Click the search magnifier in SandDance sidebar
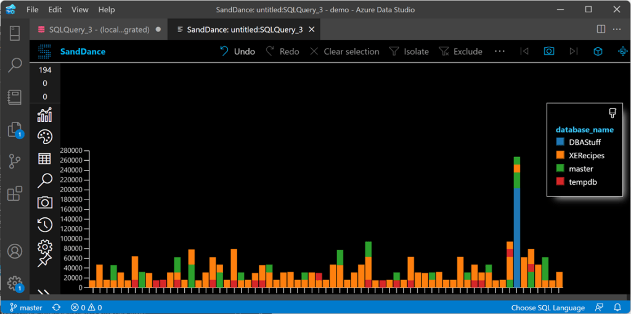The width and height of the screenshot is (631, 314). pos(44,180)
